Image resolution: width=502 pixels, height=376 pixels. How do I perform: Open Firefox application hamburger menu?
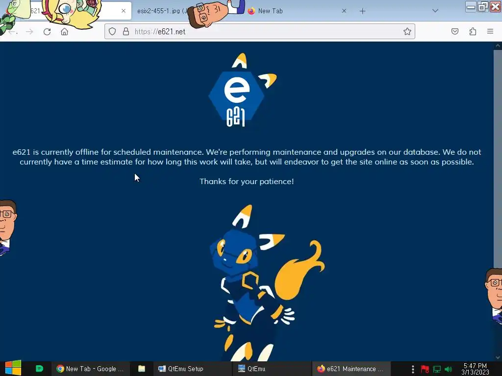tap(490, 31)
